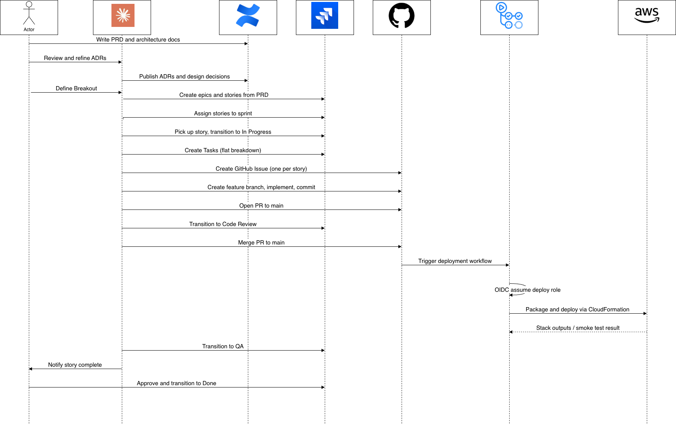The height and width of the screenshot is (424, 676).
Task: Select the Confluence logo icon
Action: pyautogui.click(x=248, y=15)
